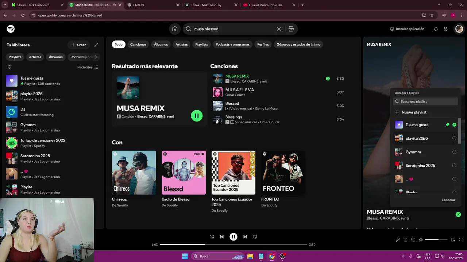The width and height of the screenshot is (467, 262).
Task: Clear the search field with the X
Action: (x=279, y=29)
